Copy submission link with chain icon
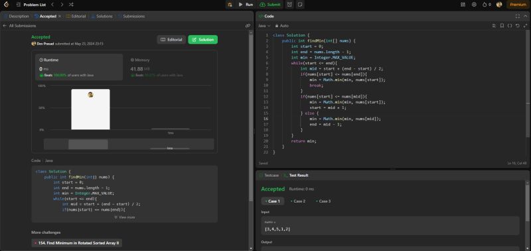 [248, 26]
